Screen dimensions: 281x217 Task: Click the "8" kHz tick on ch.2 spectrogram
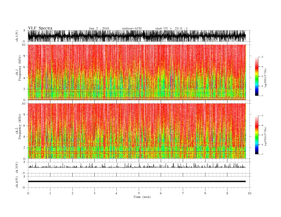(x=24, y=115)
